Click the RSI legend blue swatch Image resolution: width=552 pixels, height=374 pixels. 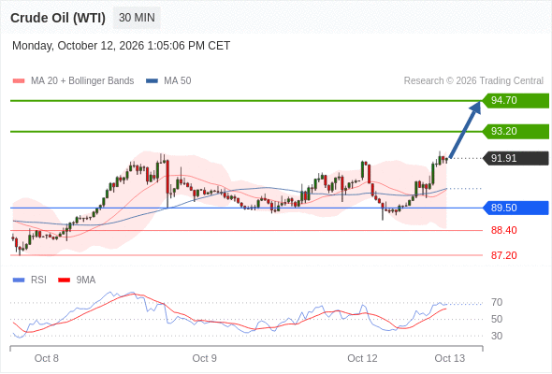19,280
